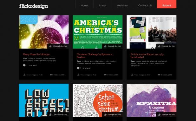196x121 pixels.
Task: Click date icon in St John card footer
Action: (x=159, y=75)
